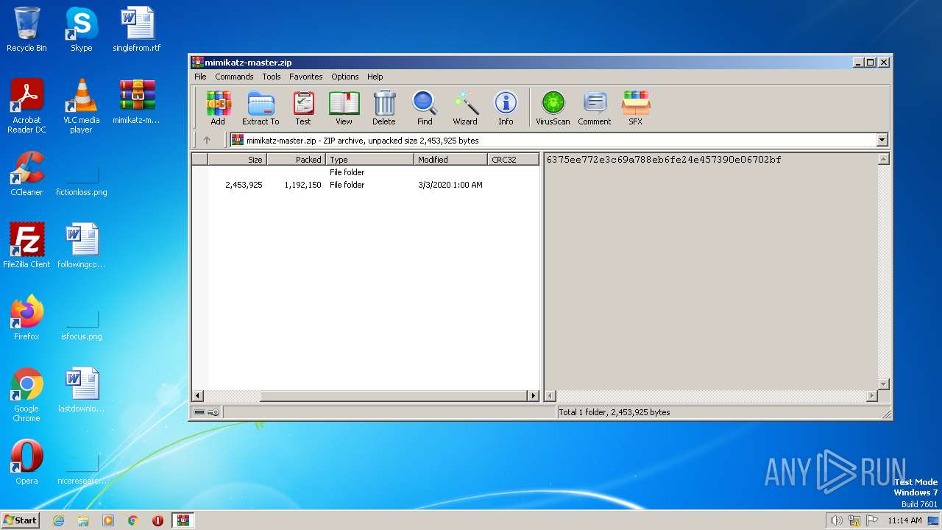Sort by the Modified column header

tap(450, 159)
